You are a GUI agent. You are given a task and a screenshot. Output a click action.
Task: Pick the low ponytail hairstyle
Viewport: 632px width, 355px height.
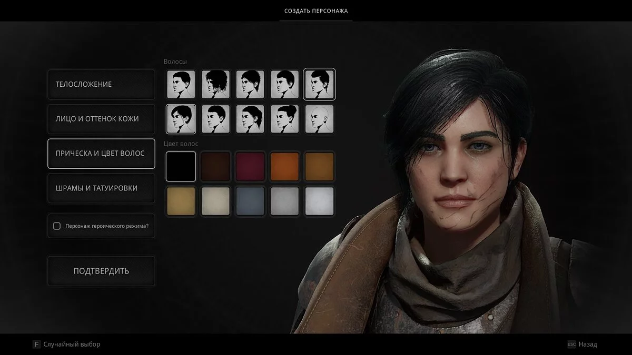click(250, 119)
